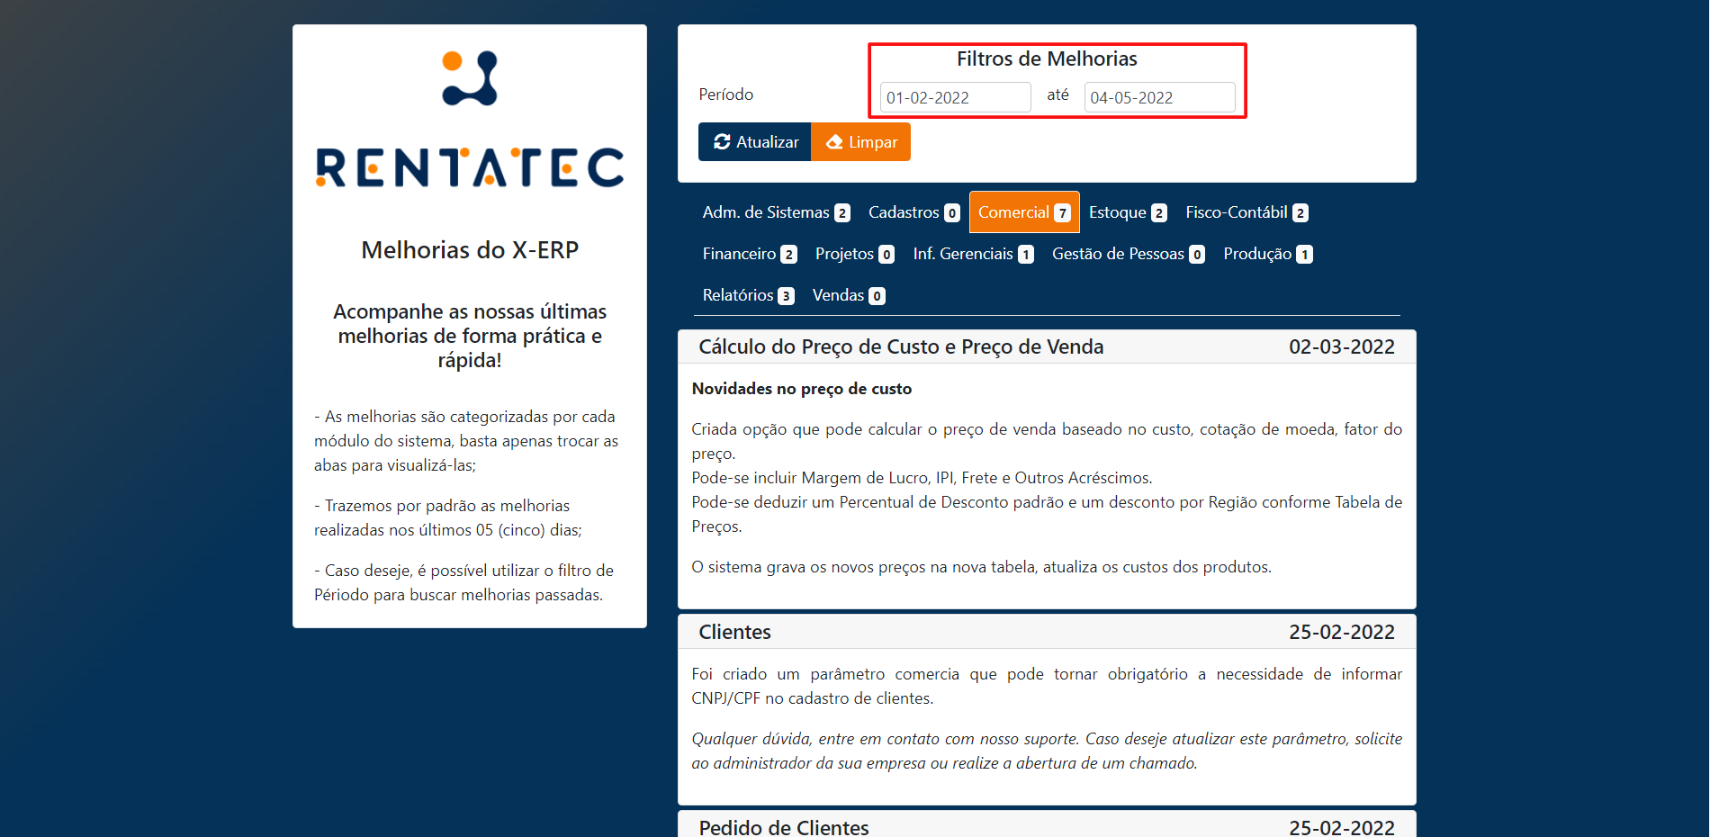This screenshot has width=1710, height=837.
Task: Select the Comercial tab
Action: pyautogui.click(x=1023, y=212)
